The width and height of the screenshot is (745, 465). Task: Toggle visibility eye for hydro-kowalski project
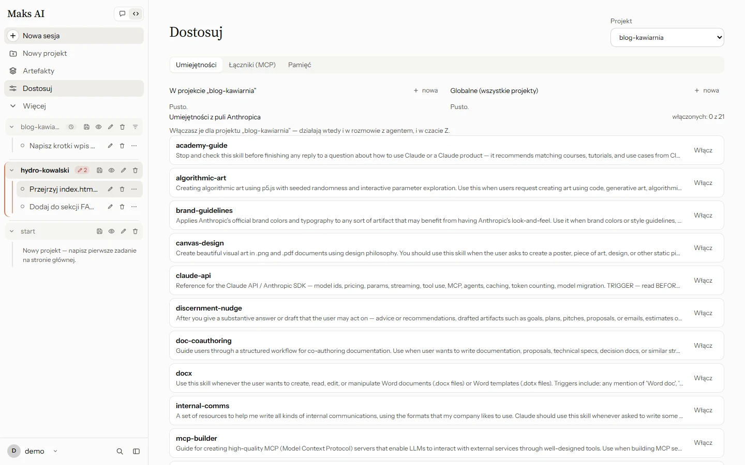(x=111, y=171)
